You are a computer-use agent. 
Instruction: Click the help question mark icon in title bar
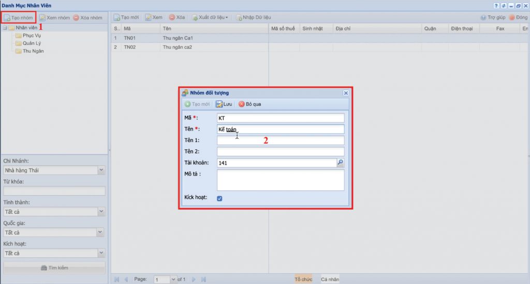pyautogui.click(x=496, y=6)
